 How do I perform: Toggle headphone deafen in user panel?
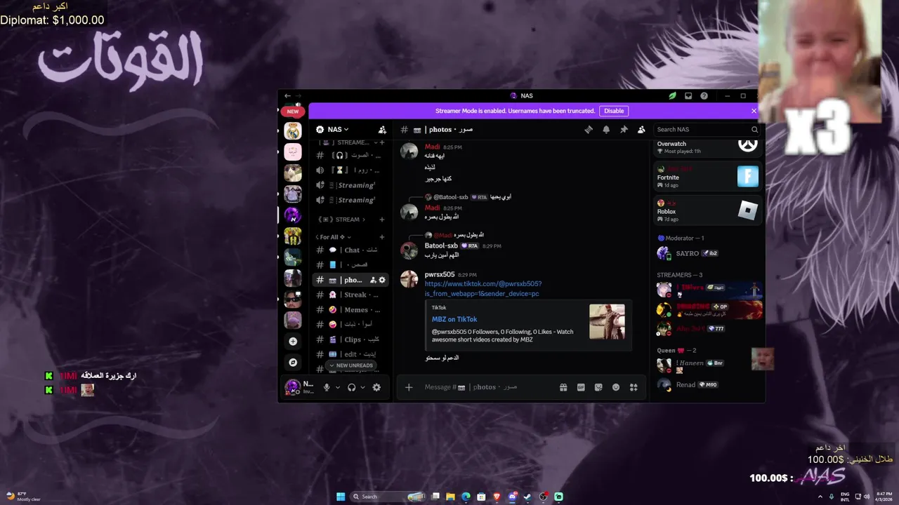click(x=351, y=387)
